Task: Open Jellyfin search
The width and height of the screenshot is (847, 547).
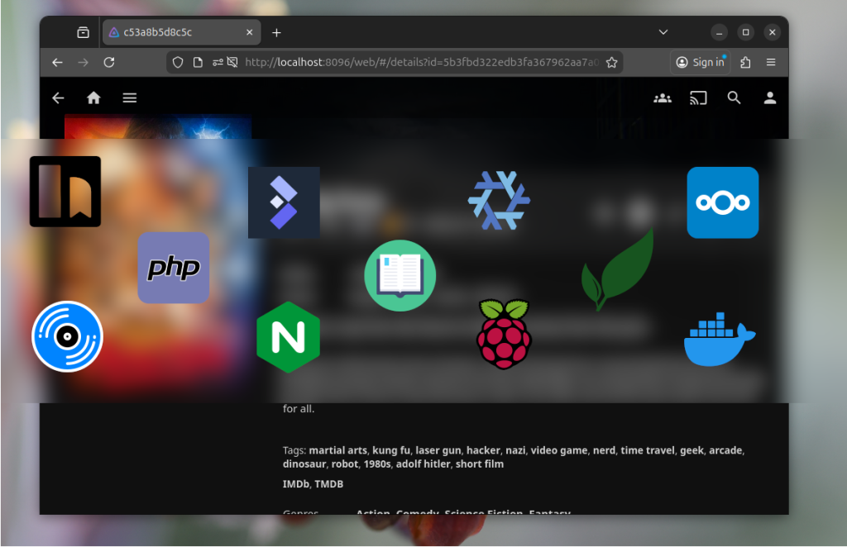Action: tap(734, 98)
